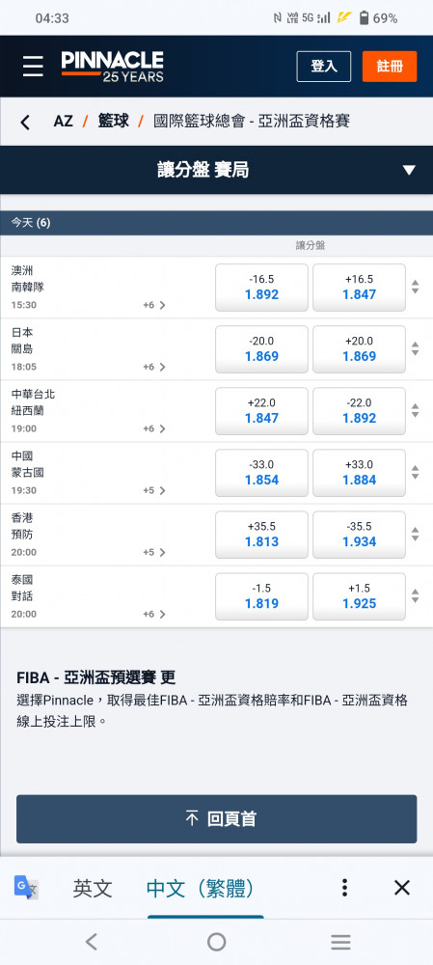Select 澳洲 -16.5 odds 1.892
The image size is (433, 965).
(261, 288)
